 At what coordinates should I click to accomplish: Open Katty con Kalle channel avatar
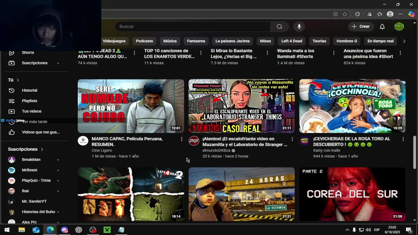304,141
